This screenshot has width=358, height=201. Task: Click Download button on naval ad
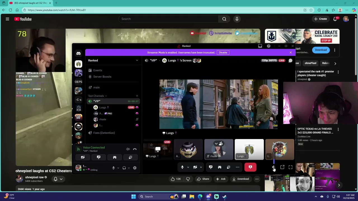click(x=321, y=50)
